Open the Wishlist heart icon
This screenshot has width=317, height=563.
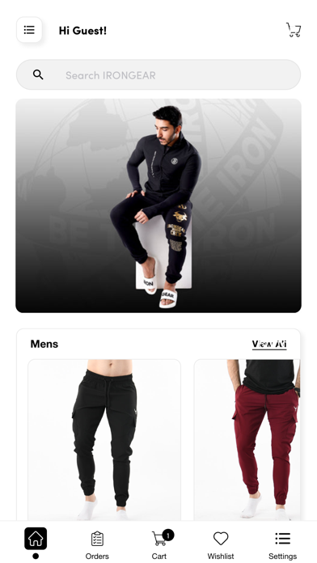pyautogui.click(x=221, y=539)
